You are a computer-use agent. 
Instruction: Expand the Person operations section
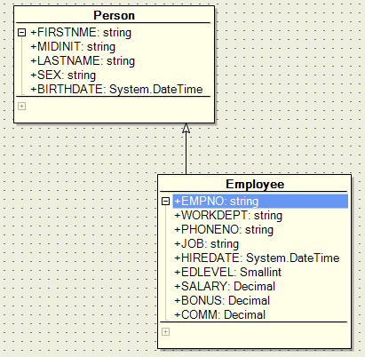pos(21,106)
